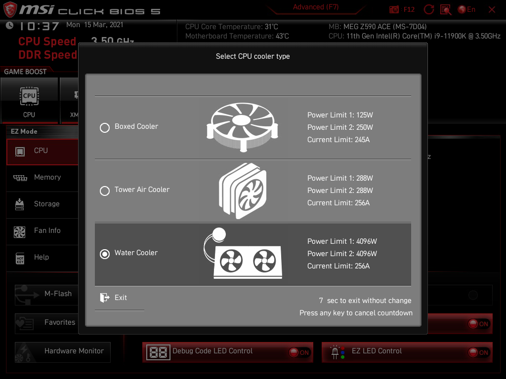This screenshot has height=379, width=506.
Task: Click 'MB: MEG Z590 ACE (MS-7D04)' text
Action: click(378, 27)
